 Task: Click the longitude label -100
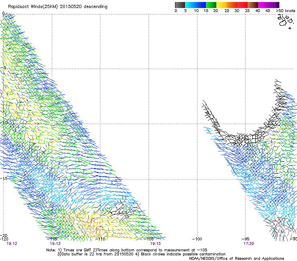[x=197, y=239]
